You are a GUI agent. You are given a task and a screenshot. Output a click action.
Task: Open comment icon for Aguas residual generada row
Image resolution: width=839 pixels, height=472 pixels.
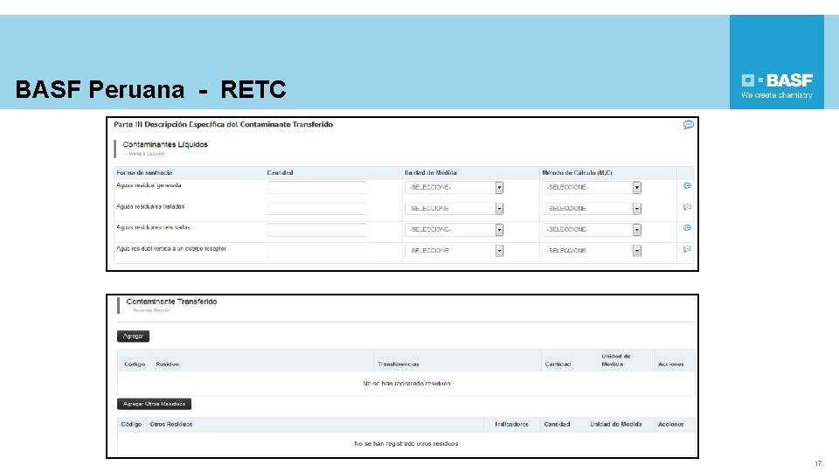687,185
